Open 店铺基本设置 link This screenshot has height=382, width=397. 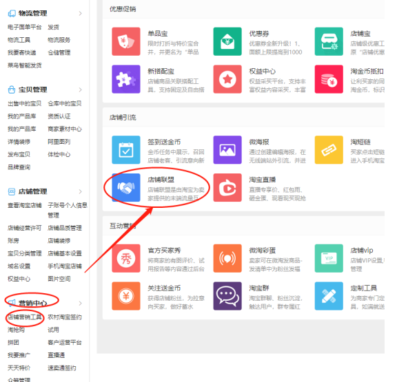65,253
